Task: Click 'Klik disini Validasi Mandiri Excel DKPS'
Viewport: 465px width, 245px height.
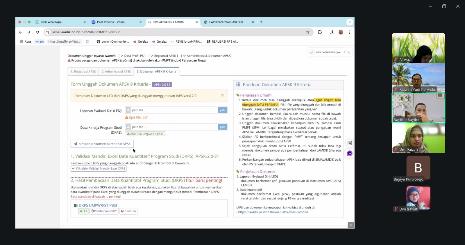Action: click(x=99, y=168)
